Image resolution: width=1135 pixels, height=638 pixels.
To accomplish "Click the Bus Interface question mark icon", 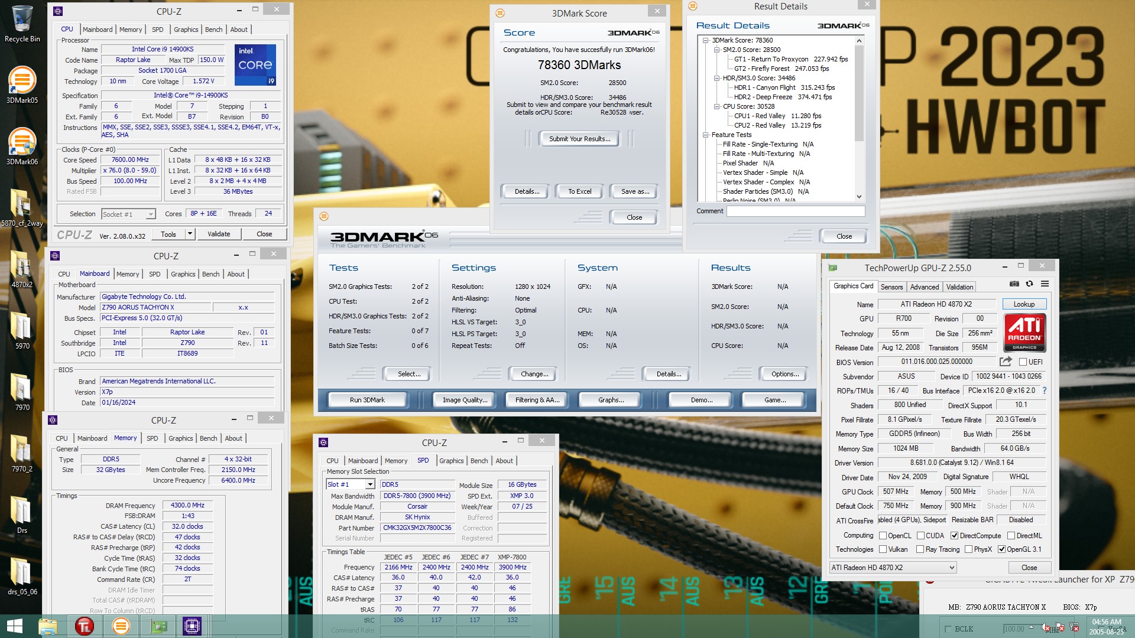I will click(x=1044, y=390).
